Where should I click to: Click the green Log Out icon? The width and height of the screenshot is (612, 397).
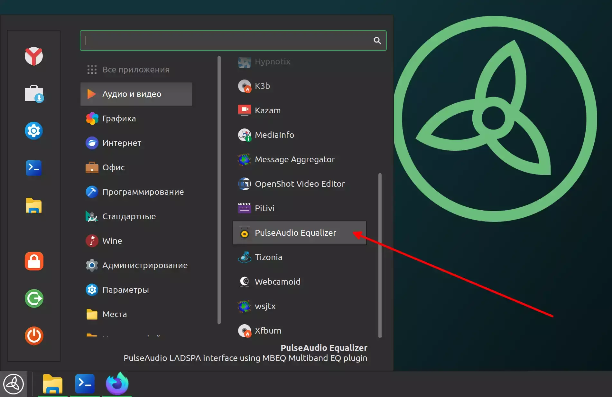[34, 298]
